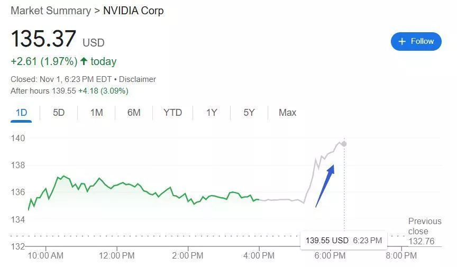Click the 135.37 stock price
This screenshot has height=267, width=457.
pos(44,39)
